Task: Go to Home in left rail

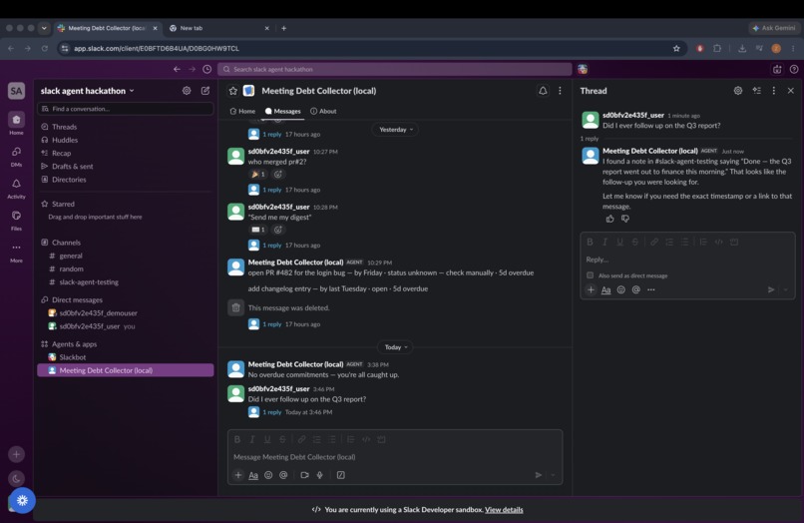Action: tap(16, 124)
